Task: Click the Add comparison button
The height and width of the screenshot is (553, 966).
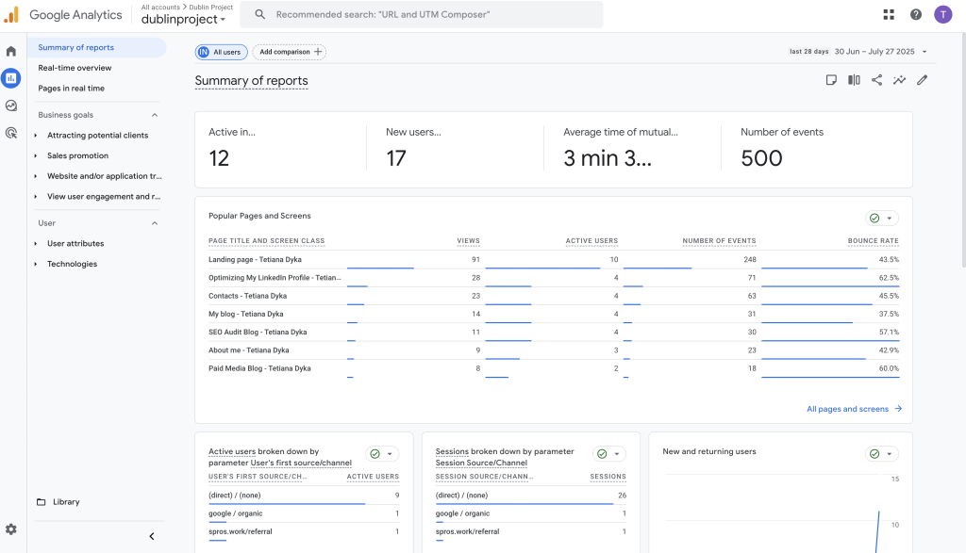Action: pyautogui.click(x=290, y=52)
